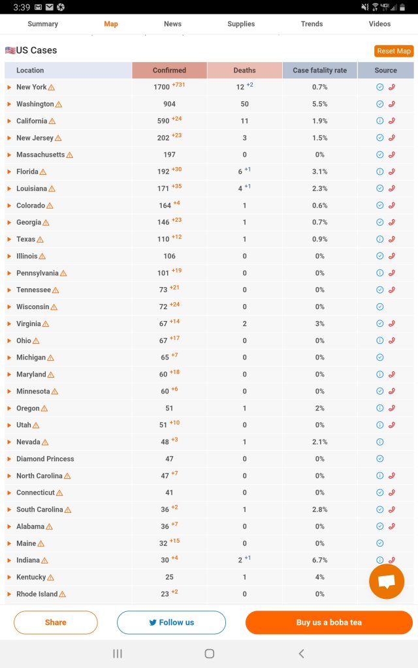Click the info source icon for California
The width and height of the screenshot is (418, 668).
coord(379,121)
